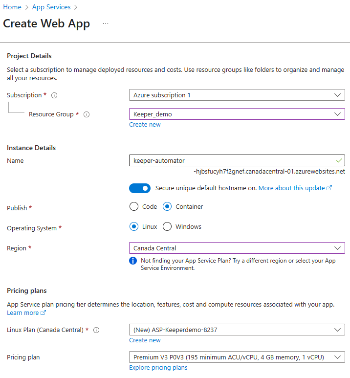Select the Code publish radio button
This screenshot has width=350, height=378.
coord(134,206)
